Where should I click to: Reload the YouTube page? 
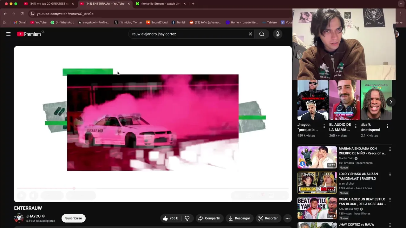(22, 14)
